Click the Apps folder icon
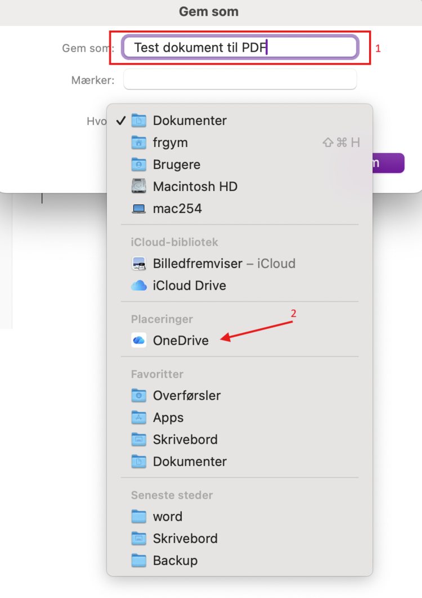The image size is (422, 598). pos(139,418)
